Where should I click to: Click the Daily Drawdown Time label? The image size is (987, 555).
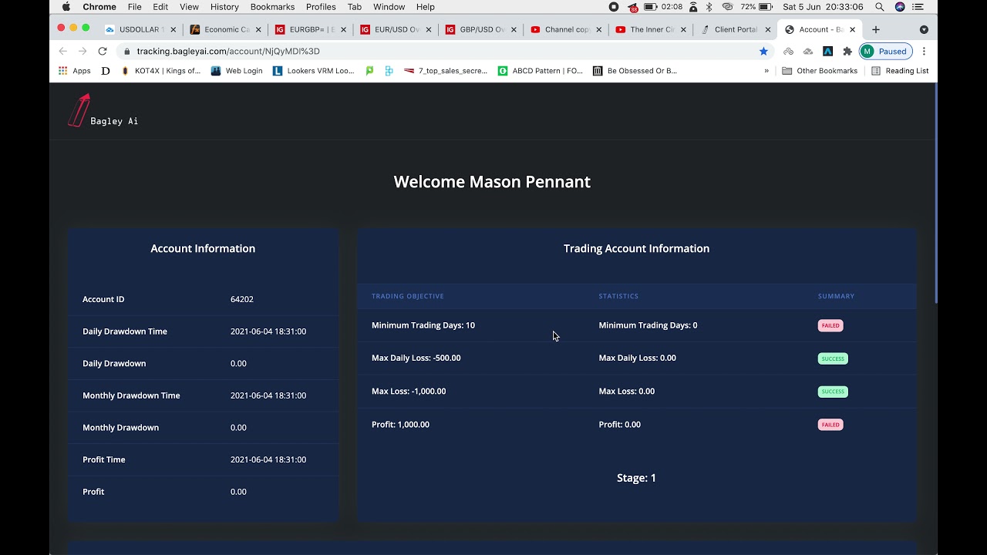pos(125,331)
